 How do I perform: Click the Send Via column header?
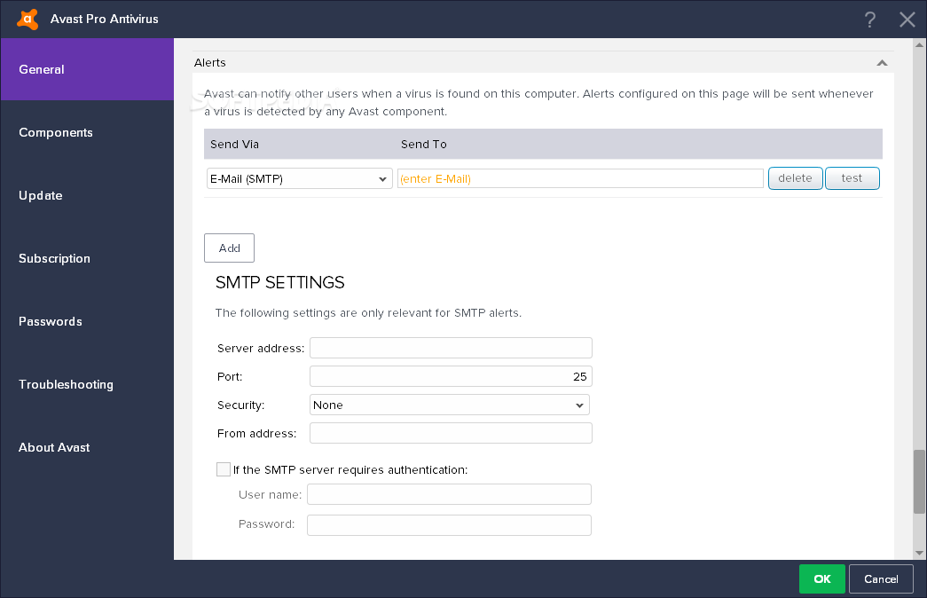click(235, 145)
